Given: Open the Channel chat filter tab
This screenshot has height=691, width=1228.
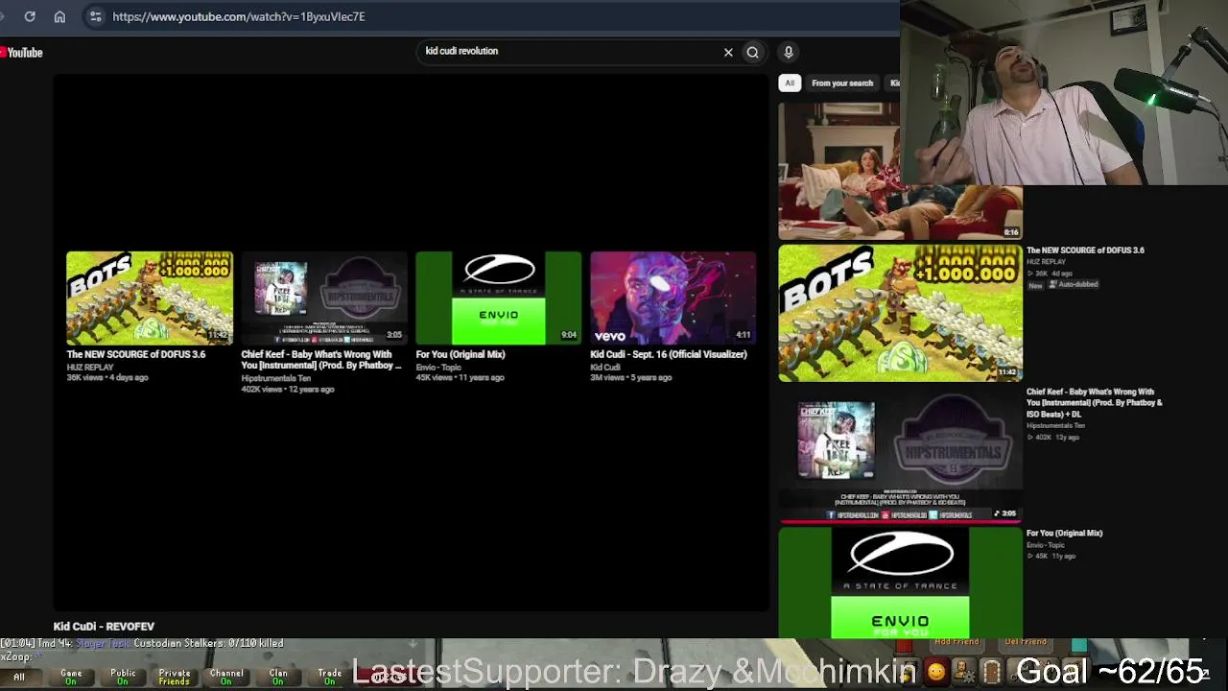Looking at the screenshot, I should pos(226,677).
